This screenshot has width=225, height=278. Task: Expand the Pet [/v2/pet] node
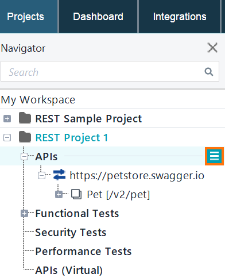pyautogui.click(x=59, y=195)
